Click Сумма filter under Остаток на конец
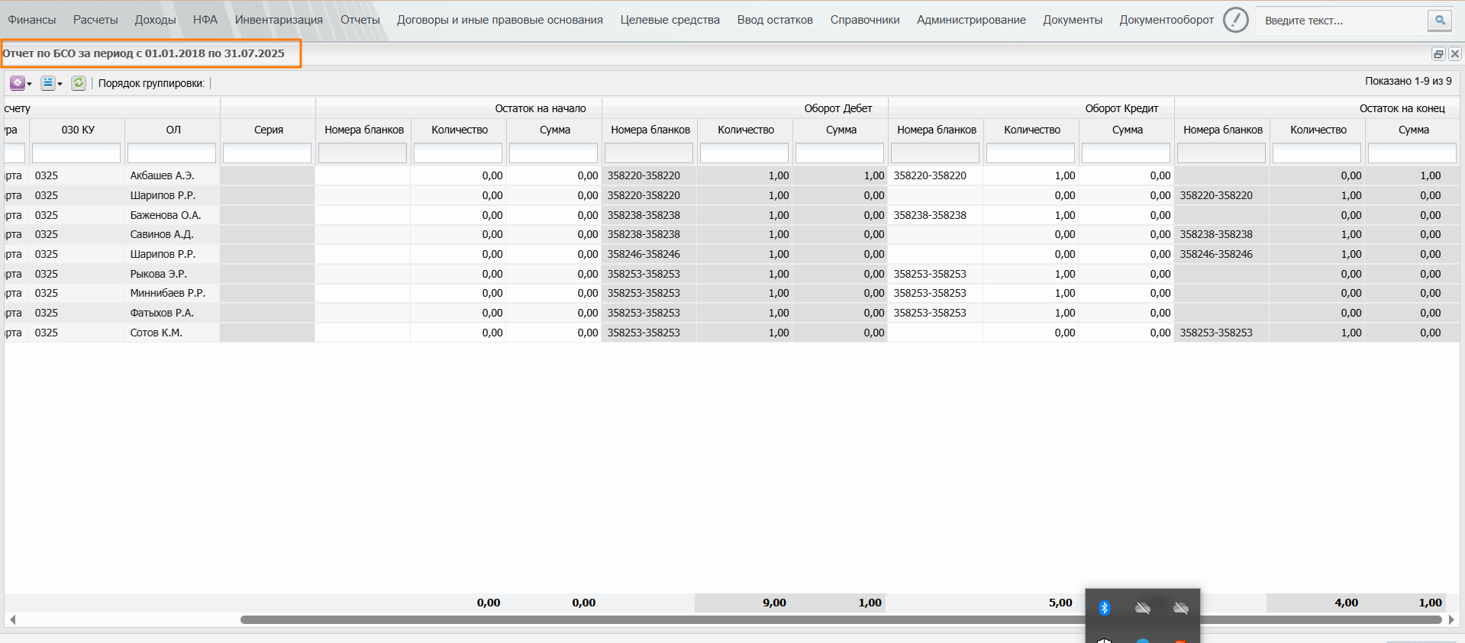 (1412, 153)
